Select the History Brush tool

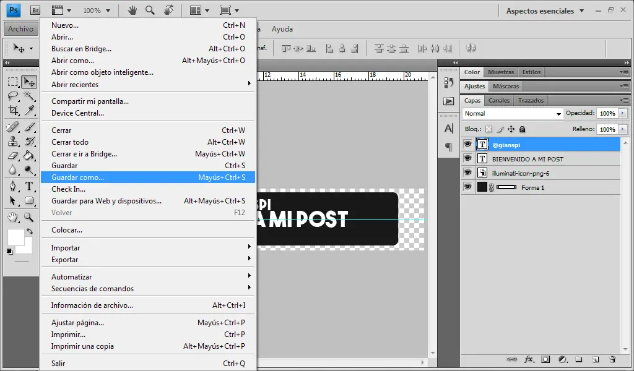pyautogui.click(x=29, y=142)
